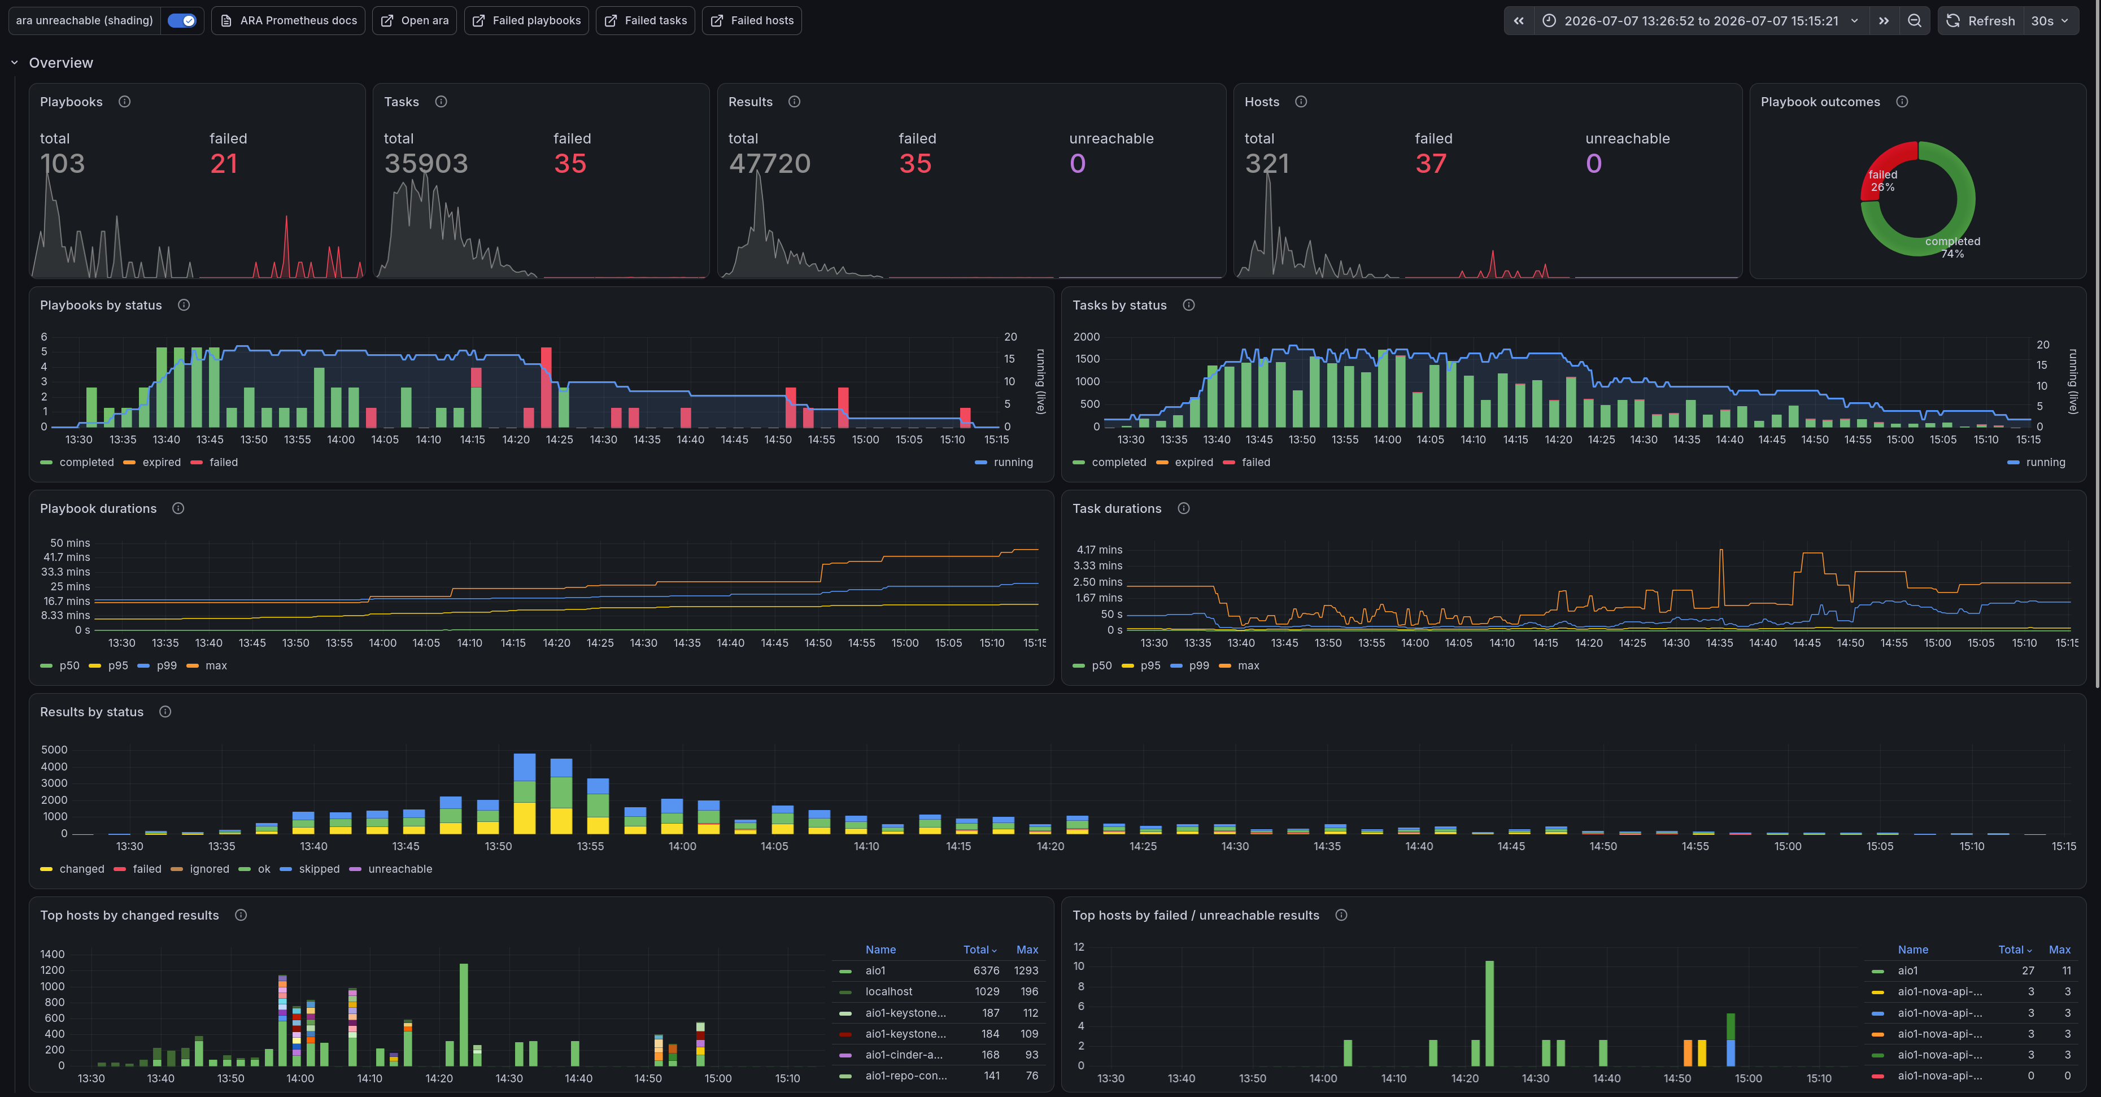Show info for Hosts panel
2101x1097 pixels.
(1301, 102)
